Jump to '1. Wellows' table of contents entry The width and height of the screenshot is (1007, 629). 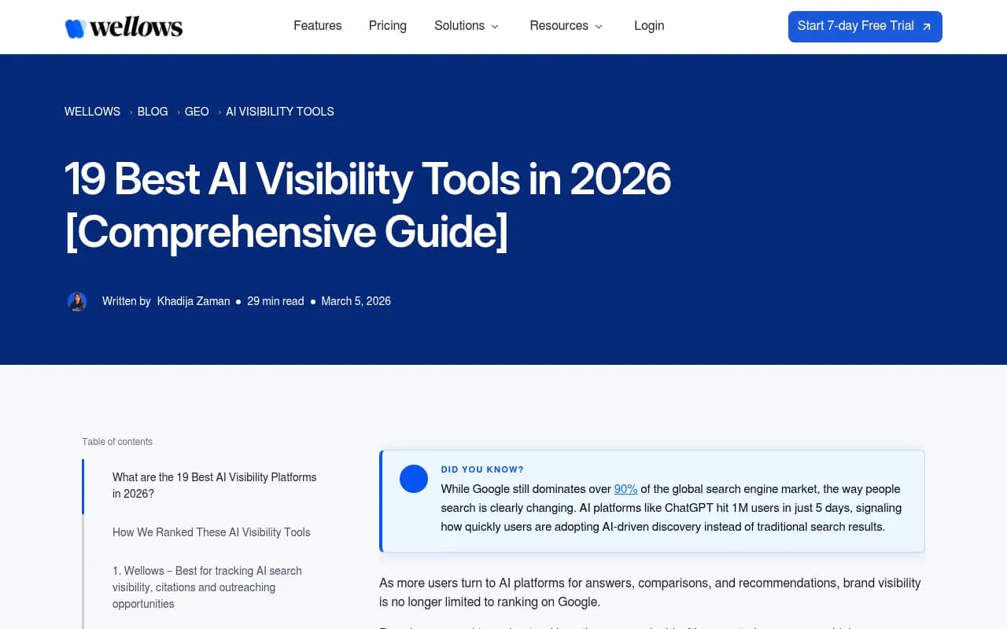pos(207,587)
